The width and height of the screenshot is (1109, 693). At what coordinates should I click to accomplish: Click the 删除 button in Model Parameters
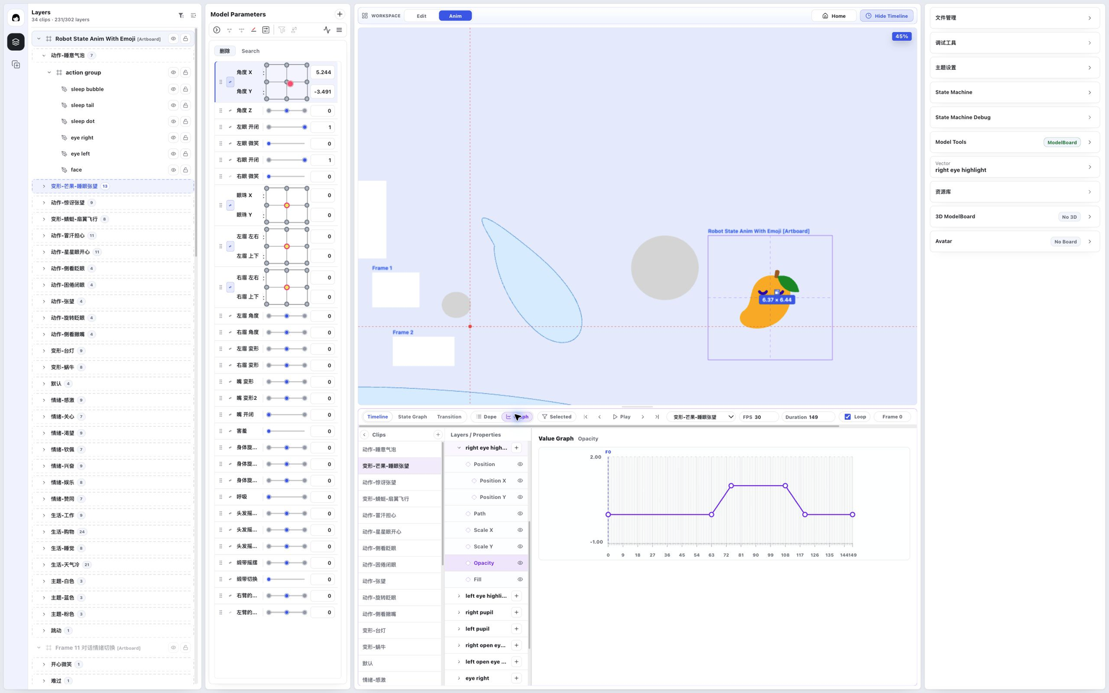pyautogui.click(x=225, y=51)
